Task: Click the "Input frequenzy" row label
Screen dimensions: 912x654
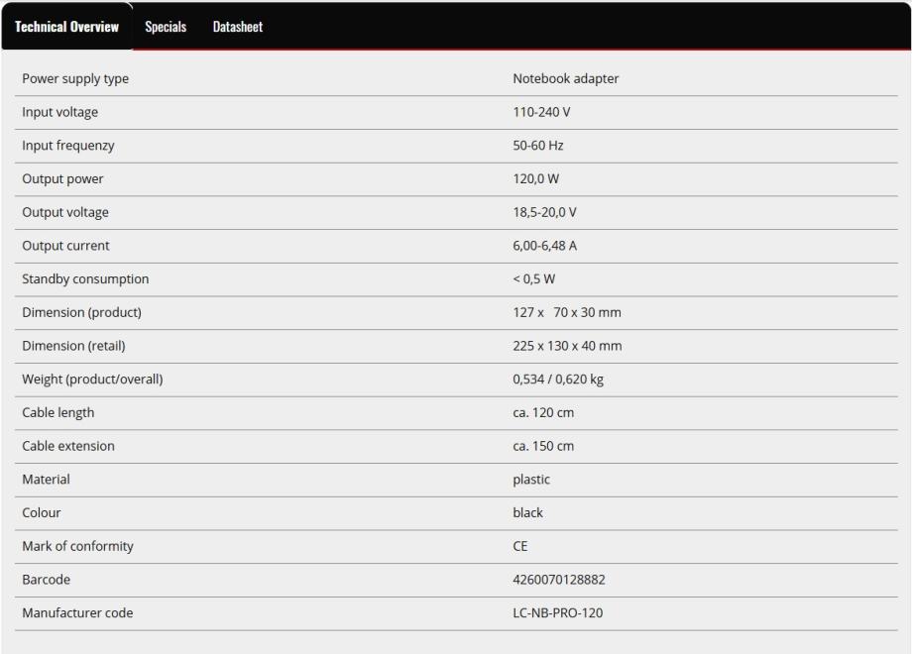Action: coord(68,146)
